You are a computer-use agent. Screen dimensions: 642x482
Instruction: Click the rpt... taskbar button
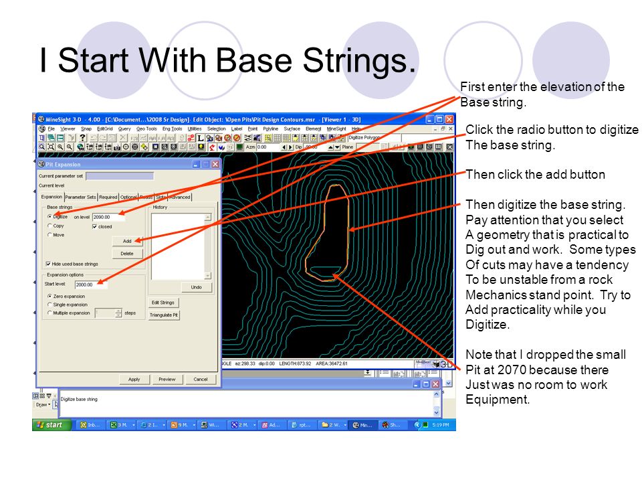(302, 425)
